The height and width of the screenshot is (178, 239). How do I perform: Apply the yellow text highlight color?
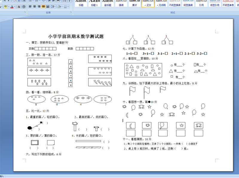point(6,7)
